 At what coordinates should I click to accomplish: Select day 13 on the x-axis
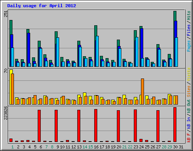79,147
